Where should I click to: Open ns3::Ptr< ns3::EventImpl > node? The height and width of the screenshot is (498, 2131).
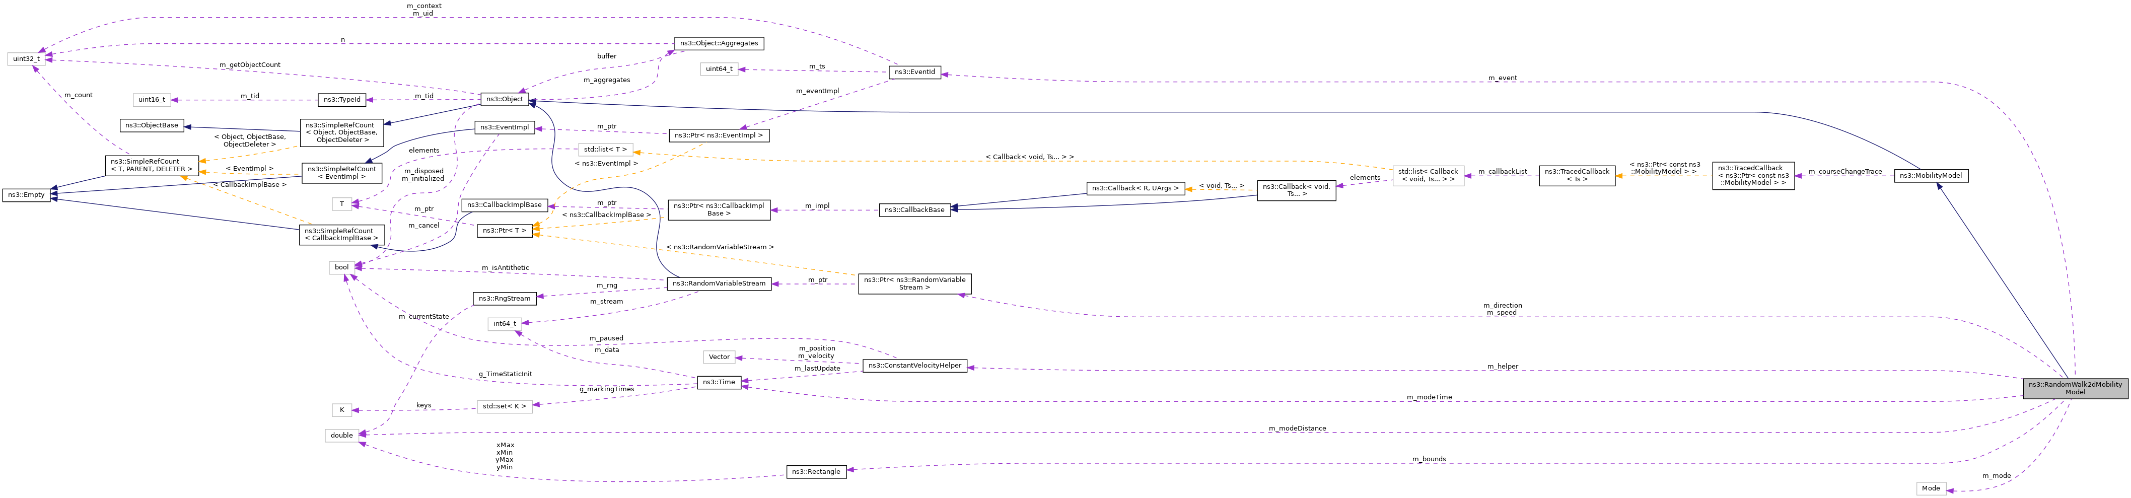tap(719, 135)
